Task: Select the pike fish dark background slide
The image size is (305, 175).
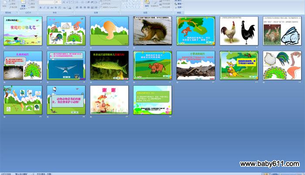Action: [x=109, y=65]
